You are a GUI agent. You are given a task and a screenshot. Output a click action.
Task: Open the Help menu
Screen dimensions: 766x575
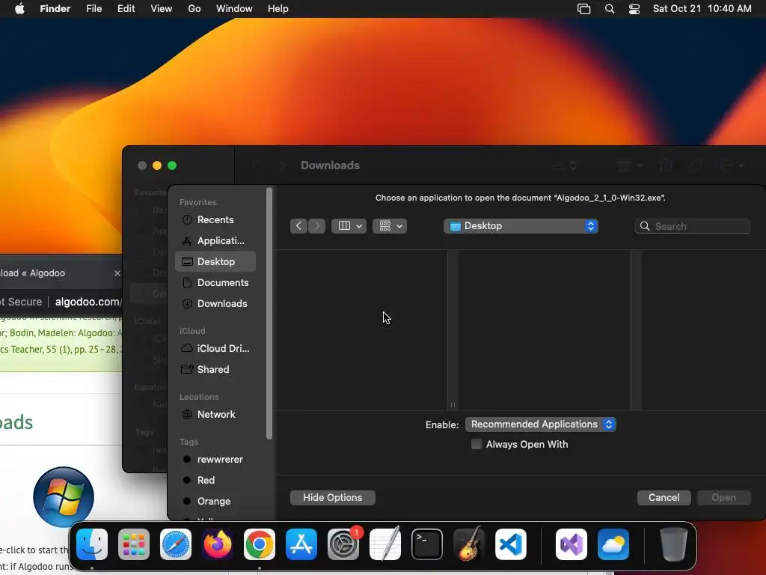tap(278, 9)
